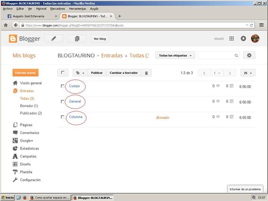Click Cambiar a borrador button
Image resolution: width=268 pixels, height=201 pixels.
(124, 73)
